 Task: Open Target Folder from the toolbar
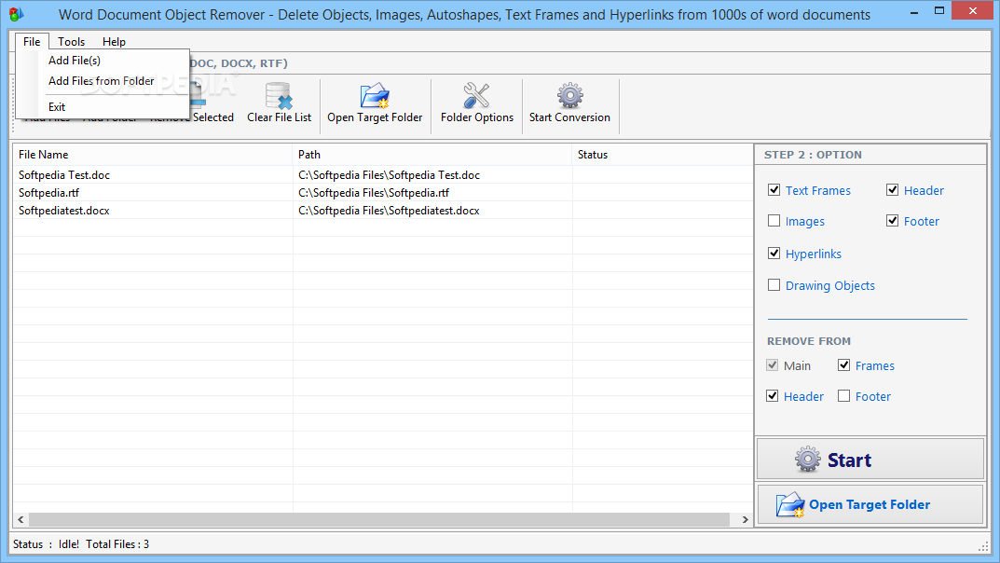coord(375,103)
